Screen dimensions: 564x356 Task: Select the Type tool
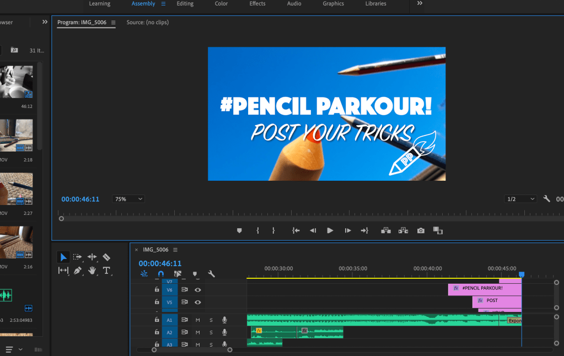106,271
